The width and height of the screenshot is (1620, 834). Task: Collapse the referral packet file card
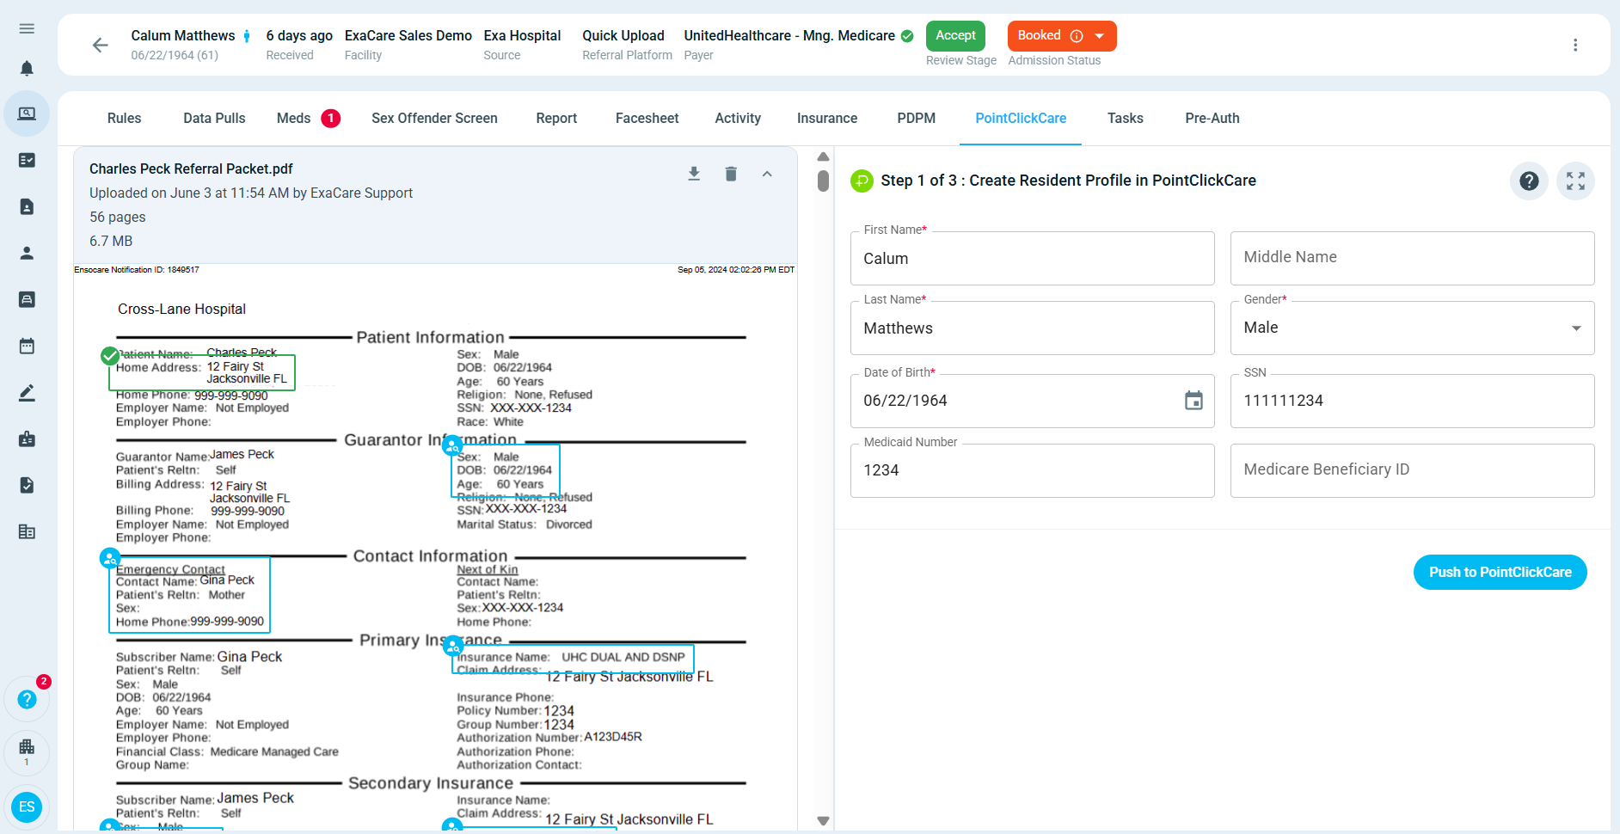(x=767, y=174)
